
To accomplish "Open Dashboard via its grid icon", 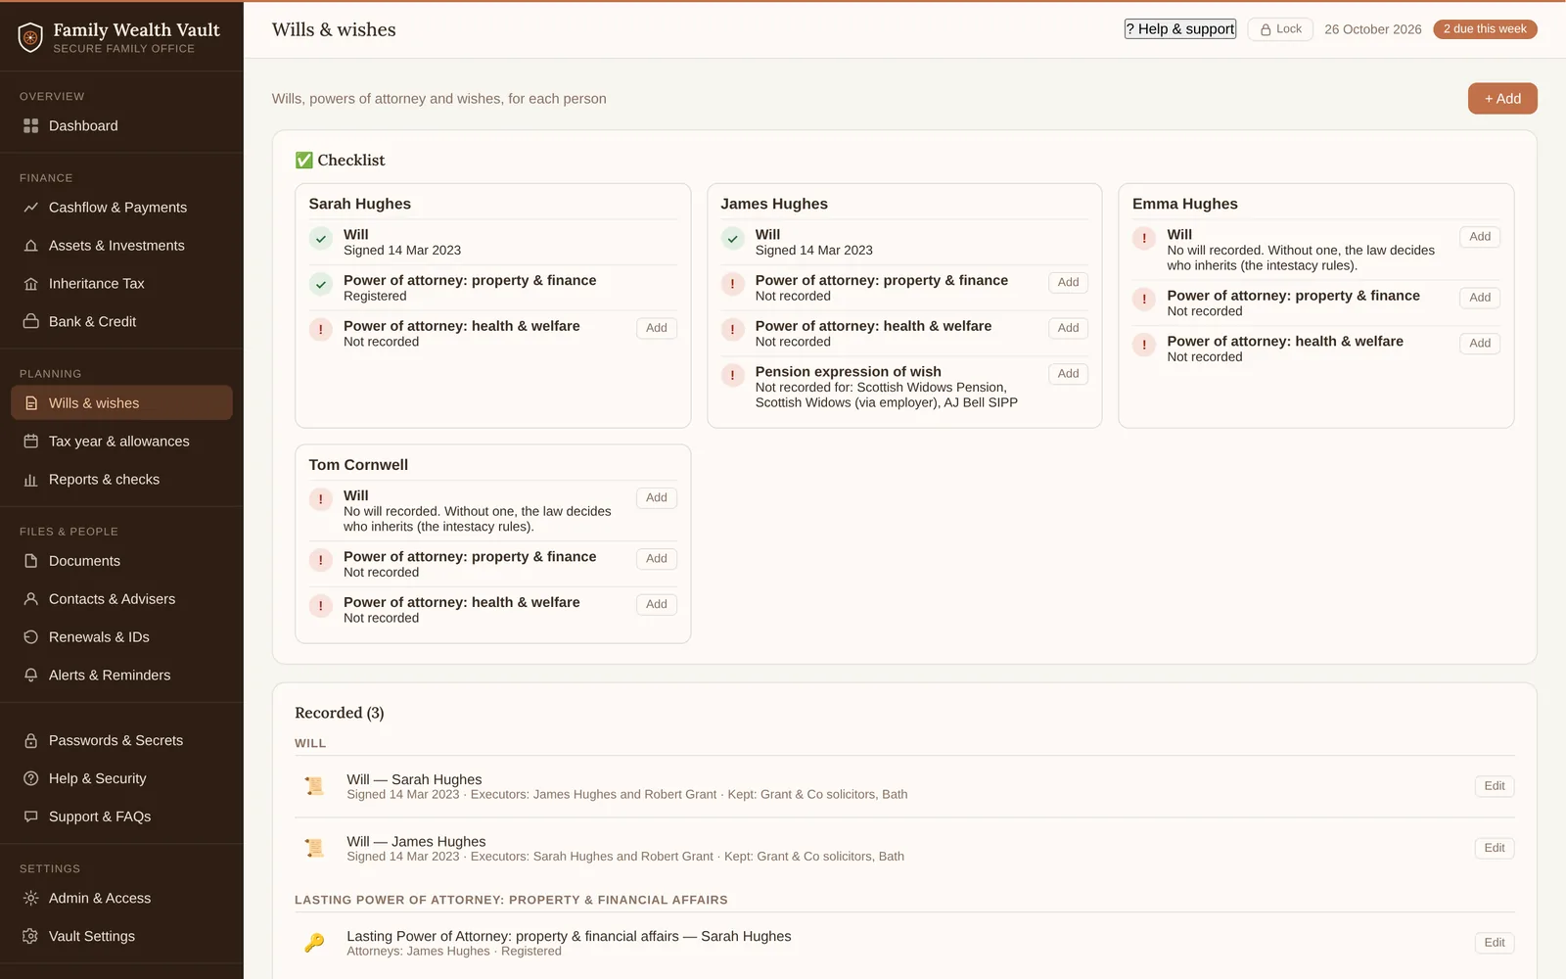I will [x=31, y=126].
